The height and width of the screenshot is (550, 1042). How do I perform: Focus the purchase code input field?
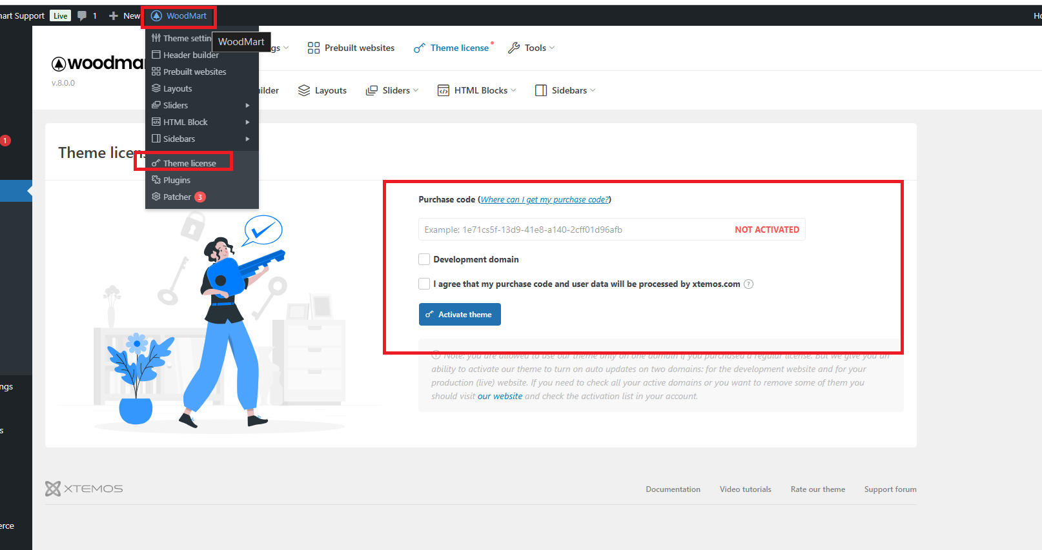tap(611, 230)
